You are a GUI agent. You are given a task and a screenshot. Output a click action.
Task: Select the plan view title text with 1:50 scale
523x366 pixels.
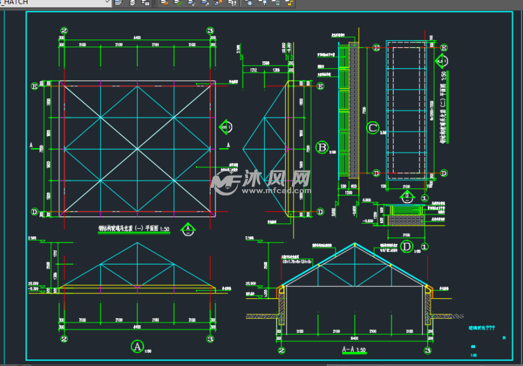click(133, 228)
